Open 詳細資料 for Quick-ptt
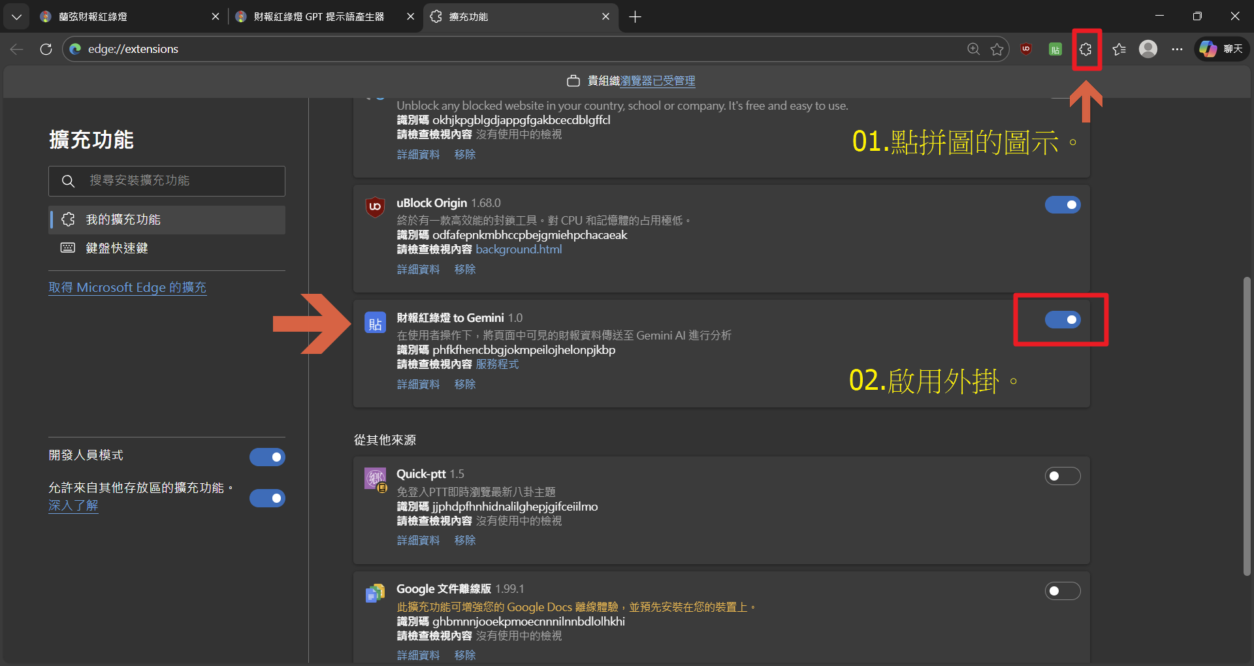Screen dimensions: 1254x666 click(x=418, y=541)
